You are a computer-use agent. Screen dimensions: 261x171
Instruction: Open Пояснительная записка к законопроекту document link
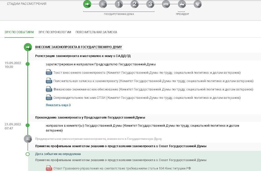click(153, 81)
